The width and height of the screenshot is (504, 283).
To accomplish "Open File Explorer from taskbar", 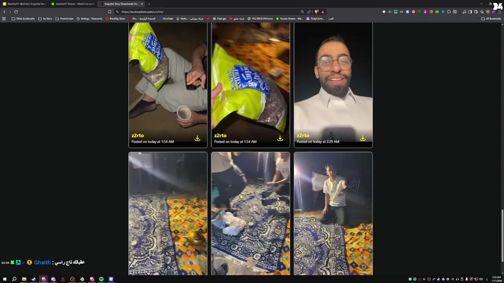I will pyautogui.click(x=24, y=279).
